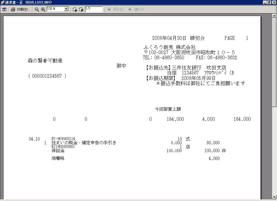Open the zoom percentage dropdown arrow
Viewport: 277px width, 201px height.
pyautogui.click(x=66, y=9)
